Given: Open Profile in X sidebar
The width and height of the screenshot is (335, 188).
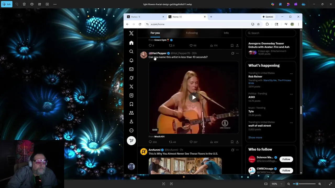Looking at the screenshot, I should (x=131, y=122).
